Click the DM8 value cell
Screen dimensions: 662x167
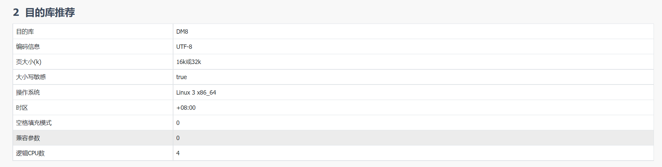pos(413,31)
